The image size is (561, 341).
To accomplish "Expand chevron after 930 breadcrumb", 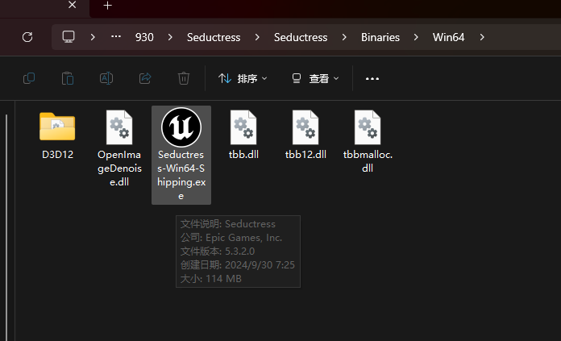I will tap(170, 37).
